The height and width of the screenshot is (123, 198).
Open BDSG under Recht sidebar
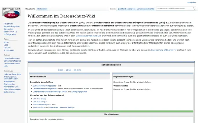[x=6, y=42]
